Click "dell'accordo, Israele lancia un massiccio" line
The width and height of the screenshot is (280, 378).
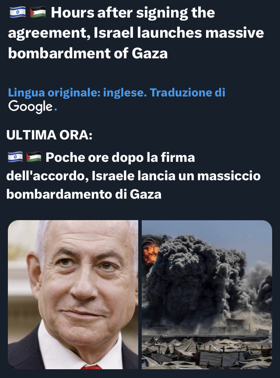click(x=133, y=176)
